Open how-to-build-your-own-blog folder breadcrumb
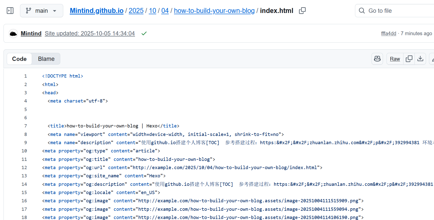The height and width of the screenshot is (220, 434). pyautogui.click(x=214, y=11)
